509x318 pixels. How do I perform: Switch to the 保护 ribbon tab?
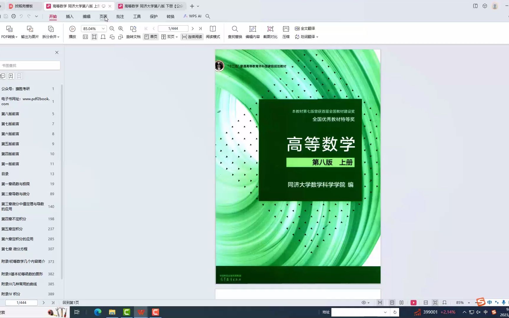[154, 16]
